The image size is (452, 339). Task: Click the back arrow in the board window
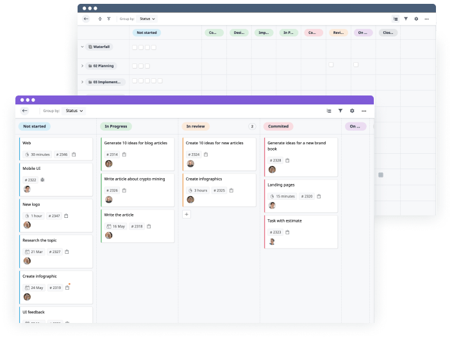25,111
